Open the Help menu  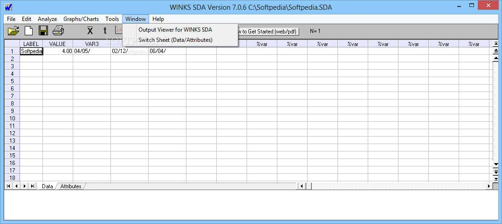[158, 19]
